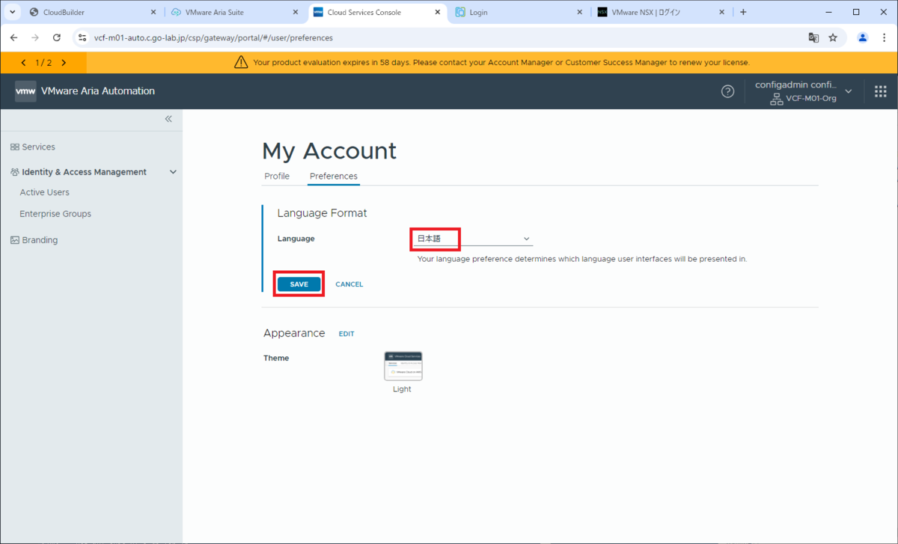This screenshot has width=898, height=544.
Task: Switch to the Profile tab
Action: (x=277, y=177)
